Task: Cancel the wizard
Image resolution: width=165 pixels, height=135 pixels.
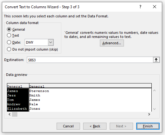Action: (x=68, y=126)
